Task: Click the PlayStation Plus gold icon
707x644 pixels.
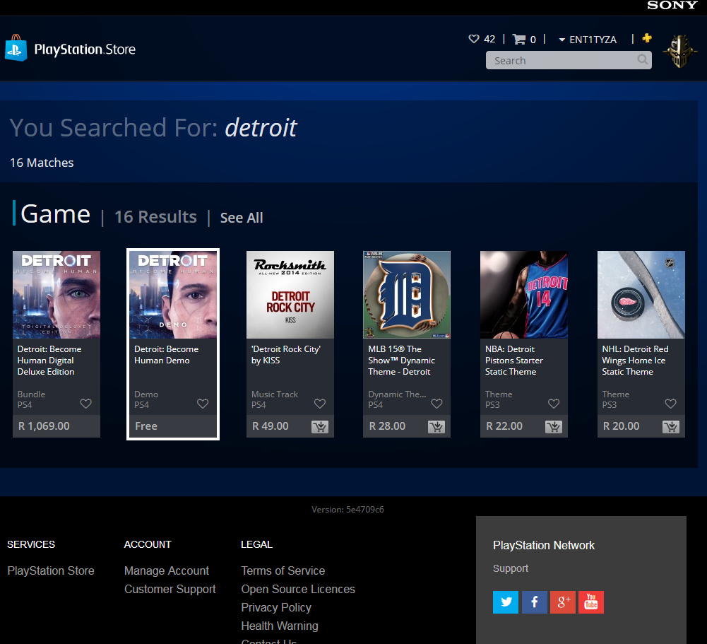Action: click(x=646, y=38)
